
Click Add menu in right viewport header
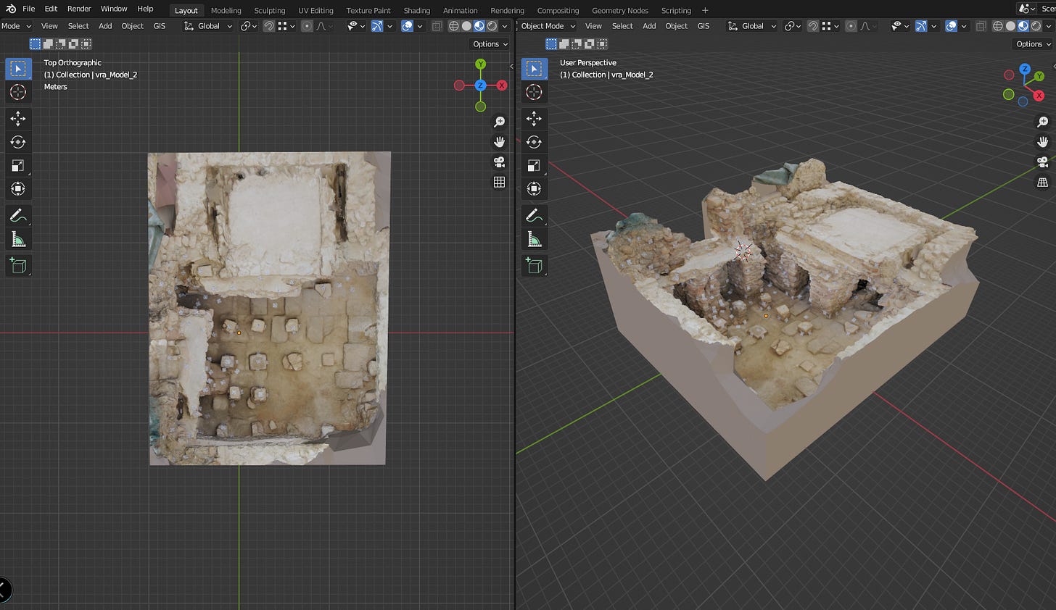click(649, 26)
